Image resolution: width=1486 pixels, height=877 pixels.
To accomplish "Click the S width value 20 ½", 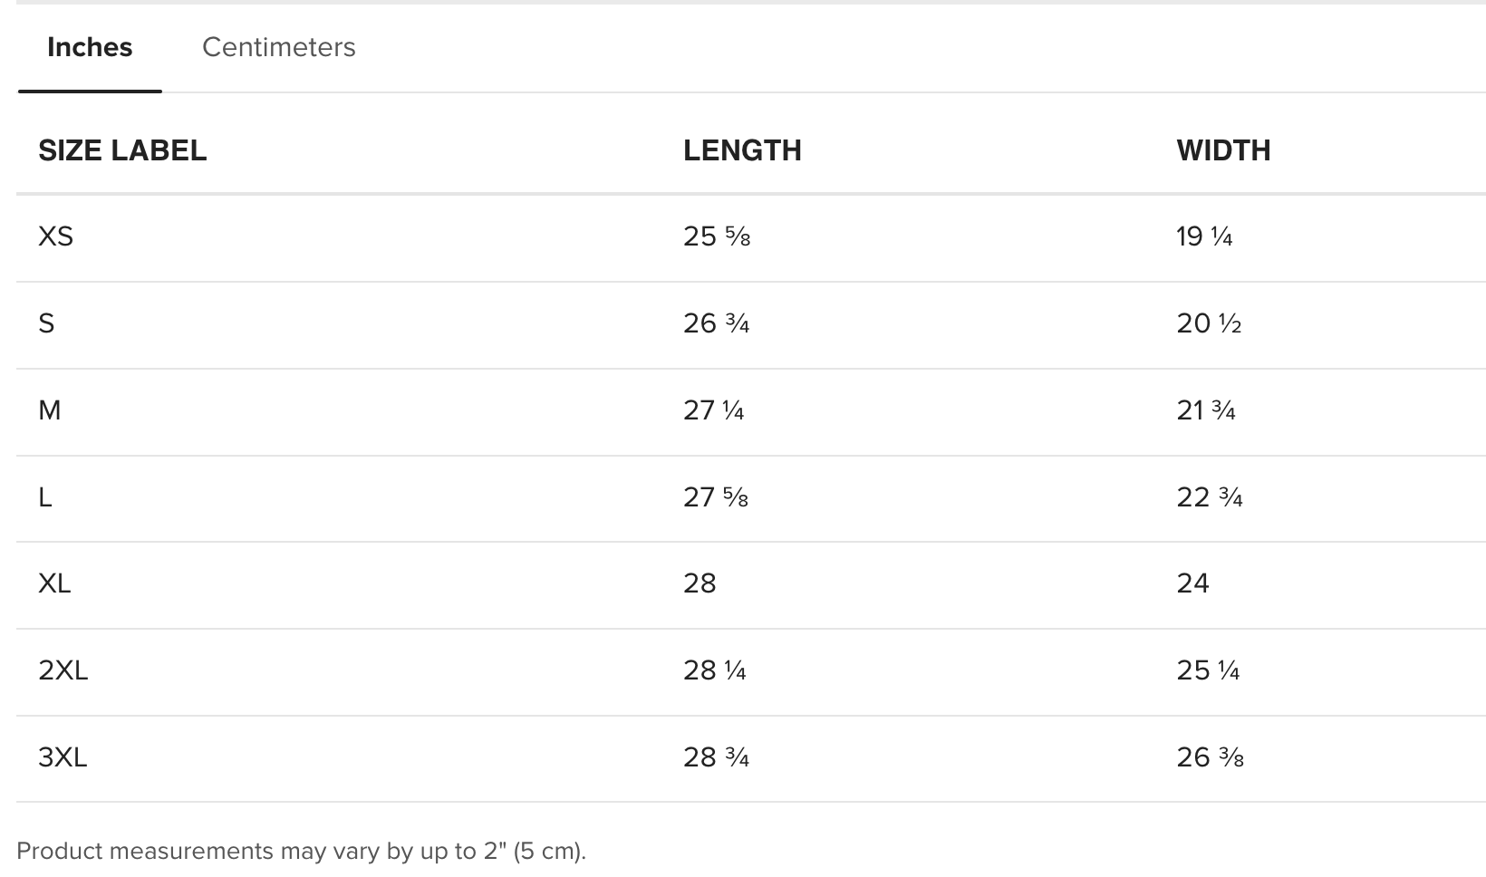I will [1209, 323].
